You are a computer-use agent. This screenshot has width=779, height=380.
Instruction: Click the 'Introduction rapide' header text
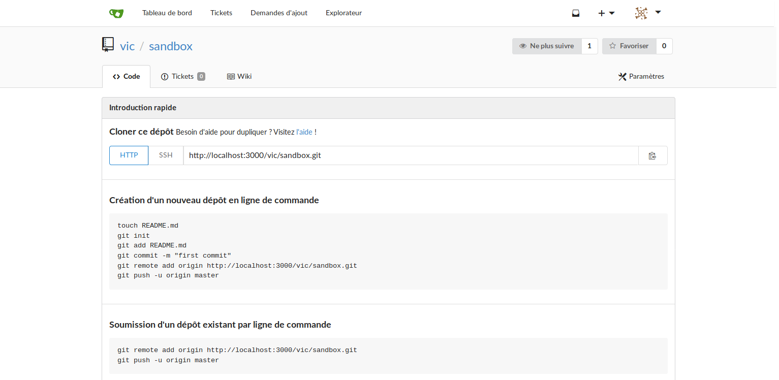coord(143,108)
